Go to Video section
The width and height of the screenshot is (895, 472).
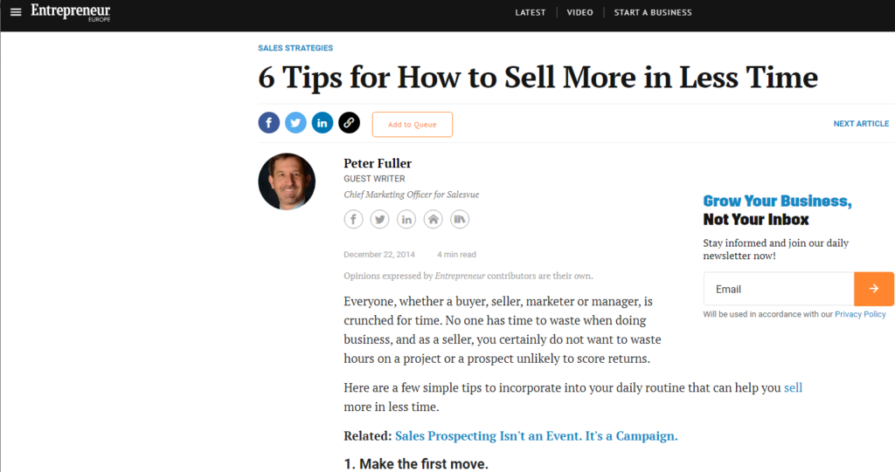(x=579, y=12)
